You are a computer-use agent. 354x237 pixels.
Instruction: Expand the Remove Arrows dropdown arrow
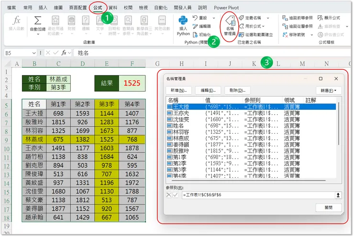click(x=311, y=35)
